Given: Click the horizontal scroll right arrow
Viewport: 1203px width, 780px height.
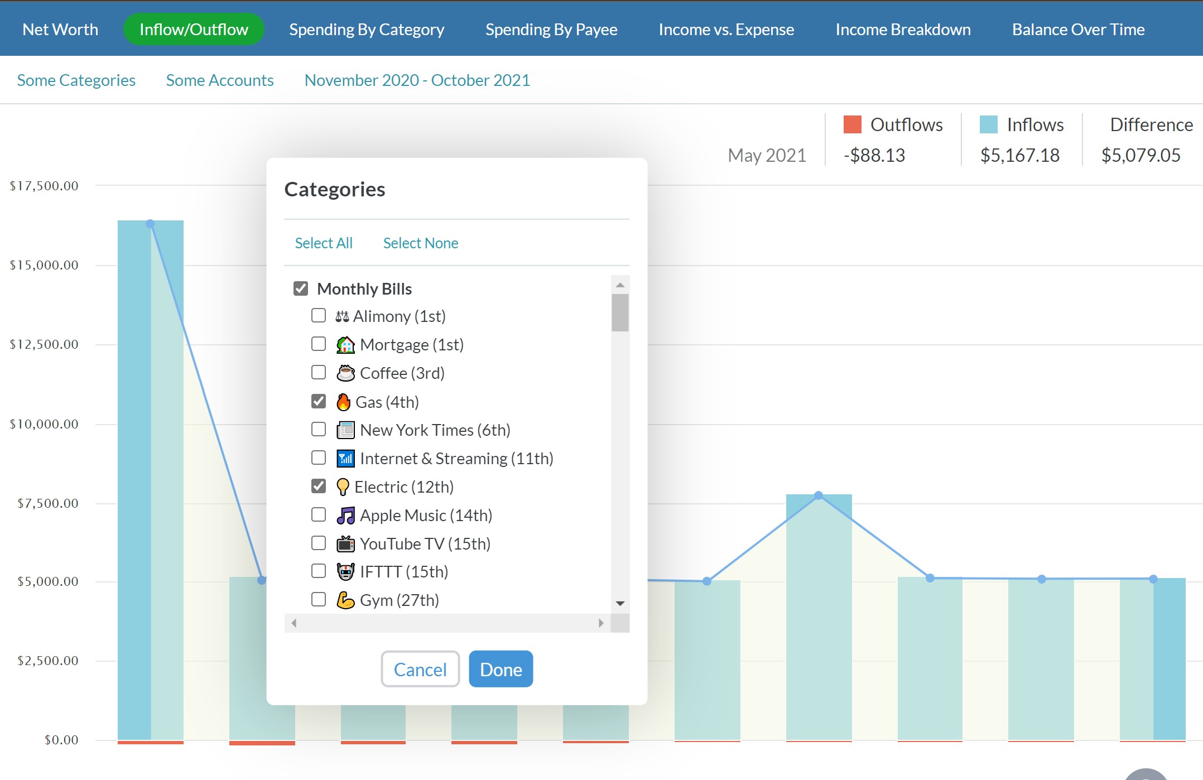Looking at the screenshot, I should [601, 623].
